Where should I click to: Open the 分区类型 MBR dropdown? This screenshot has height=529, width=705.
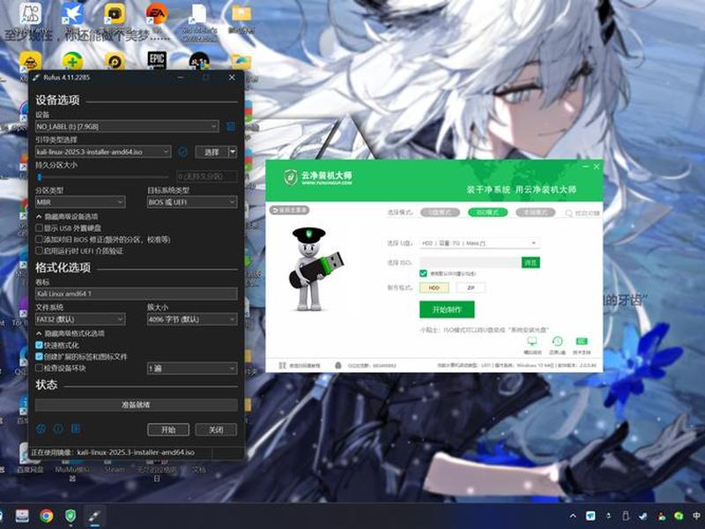(80, 202)
